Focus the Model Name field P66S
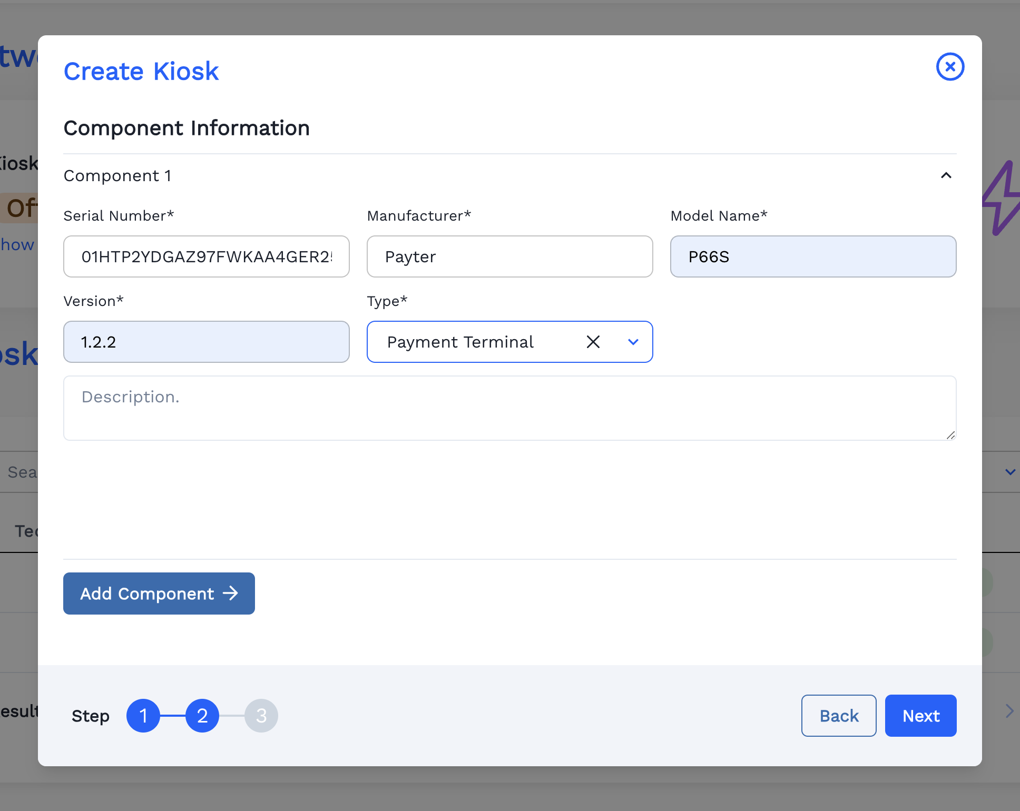Viewport: 1020px width, 811px height. point(813,256)
